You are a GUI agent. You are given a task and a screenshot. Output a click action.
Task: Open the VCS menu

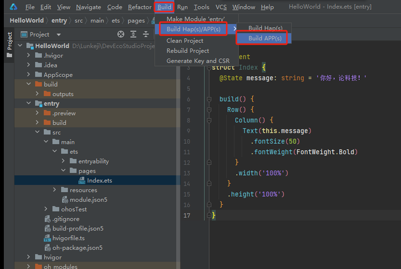click(221, 7)
